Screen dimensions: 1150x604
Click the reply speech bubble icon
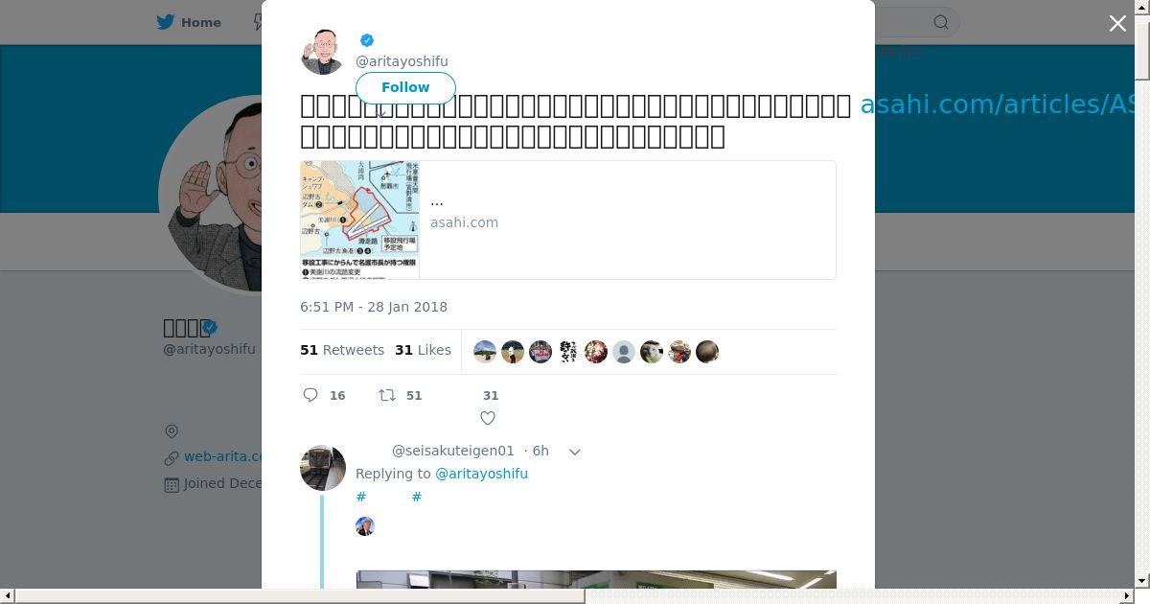(310, 395)
